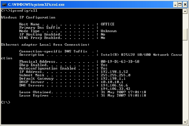Viewport: 189px width, 126px height.
Task: Click the Autoconfiguration Enabled value Yes
Action: [x=104, y=68]
